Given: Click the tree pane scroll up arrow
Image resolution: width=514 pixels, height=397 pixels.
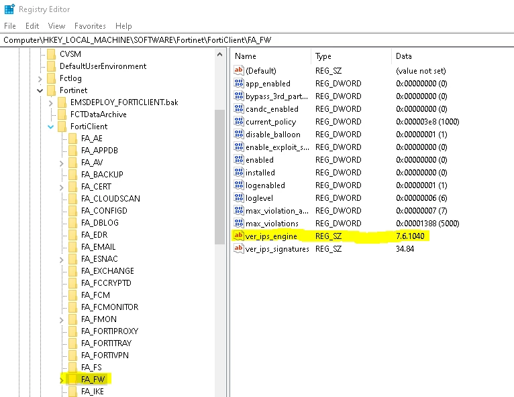Looking at the screenshot, I should (x=219, y=54).
